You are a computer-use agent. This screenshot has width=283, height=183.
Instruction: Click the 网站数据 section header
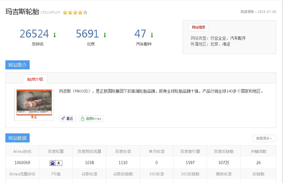pos(17,138)
